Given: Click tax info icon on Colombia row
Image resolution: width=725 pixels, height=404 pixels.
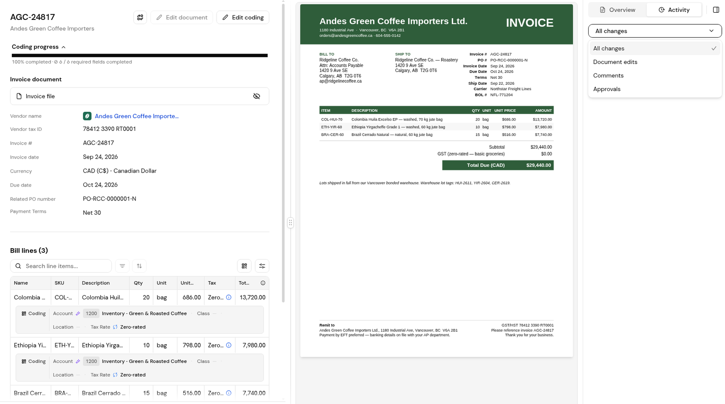Looking at the screenshot, I should point(229,298).
